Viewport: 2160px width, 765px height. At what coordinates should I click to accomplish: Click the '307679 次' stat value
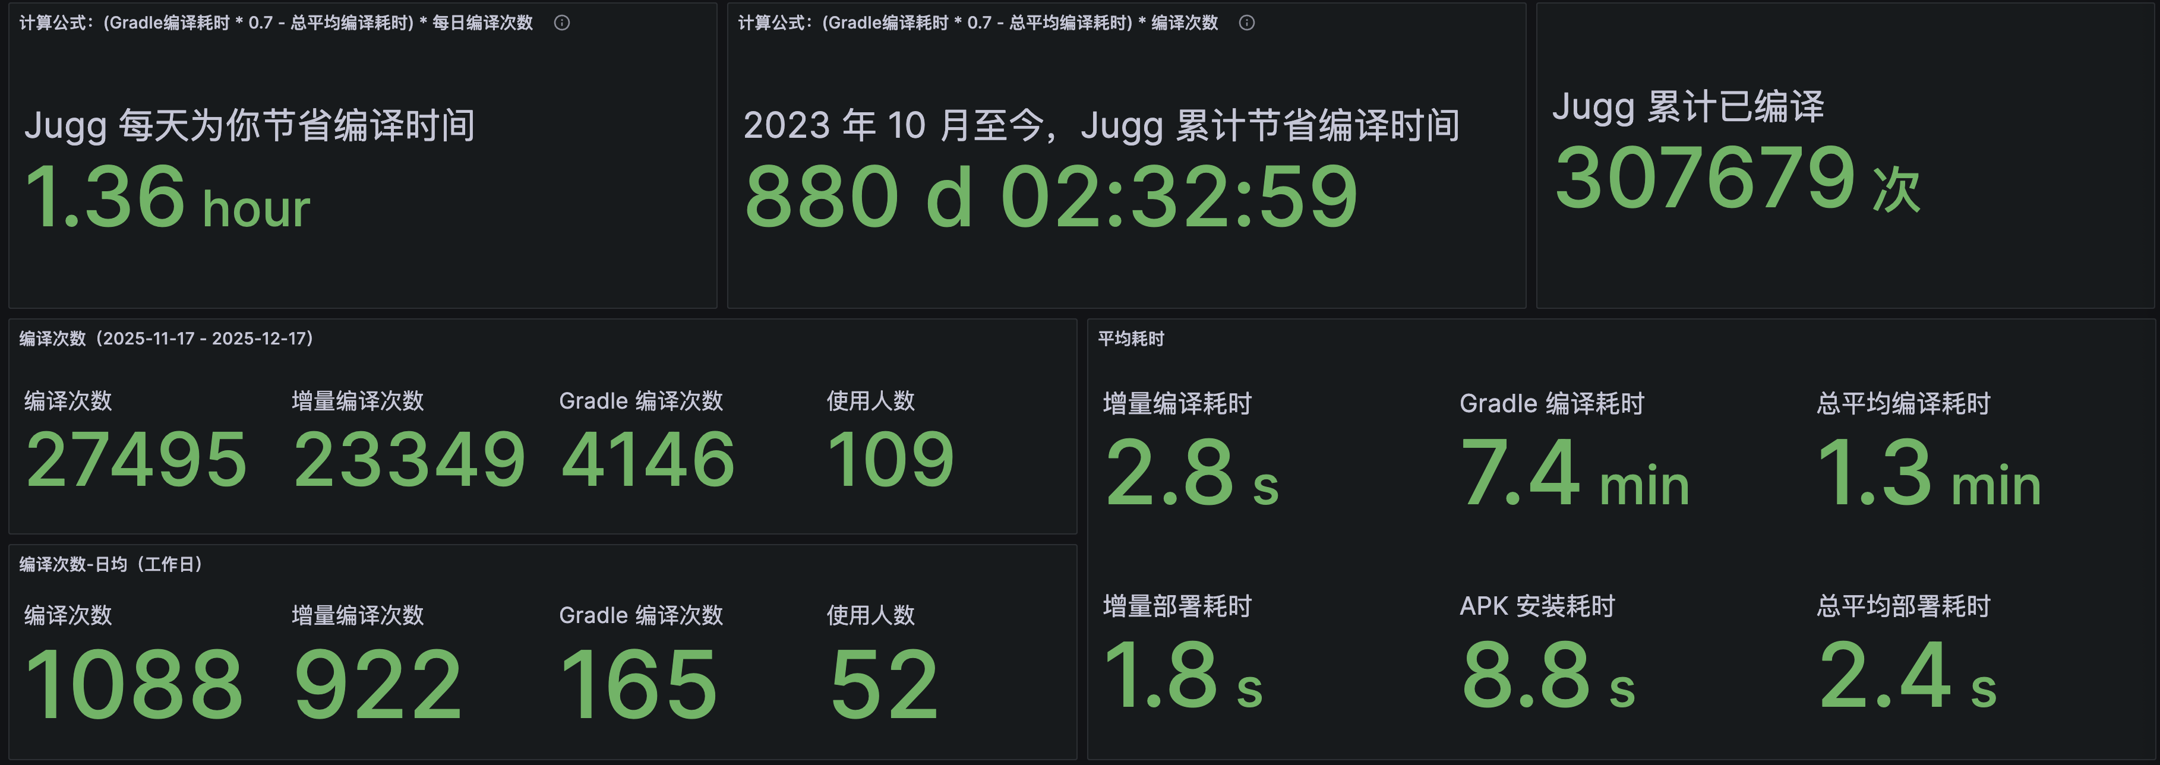click(1738, 178)
